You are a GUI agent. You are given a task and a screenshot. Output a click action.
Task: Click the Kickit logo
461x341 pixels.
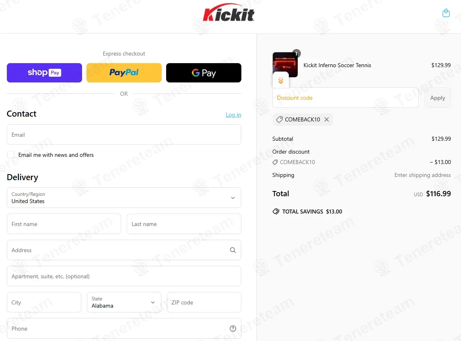[228, 12]
